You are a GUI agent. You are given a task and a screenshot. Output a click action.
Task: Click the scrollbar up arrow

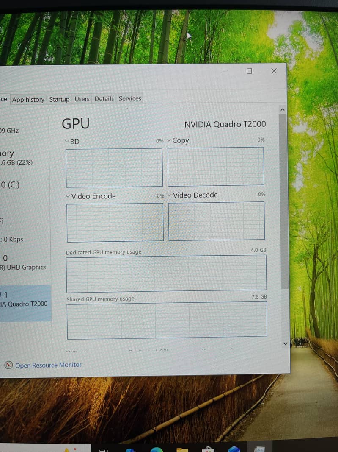pyautogui.click(x=283, y=110)
